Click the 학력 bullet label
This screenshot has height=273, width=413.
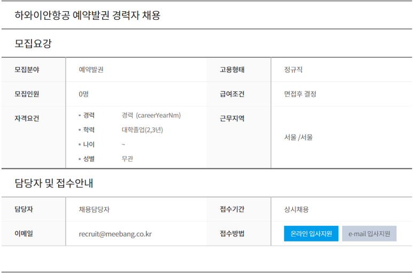pos(89,130)
